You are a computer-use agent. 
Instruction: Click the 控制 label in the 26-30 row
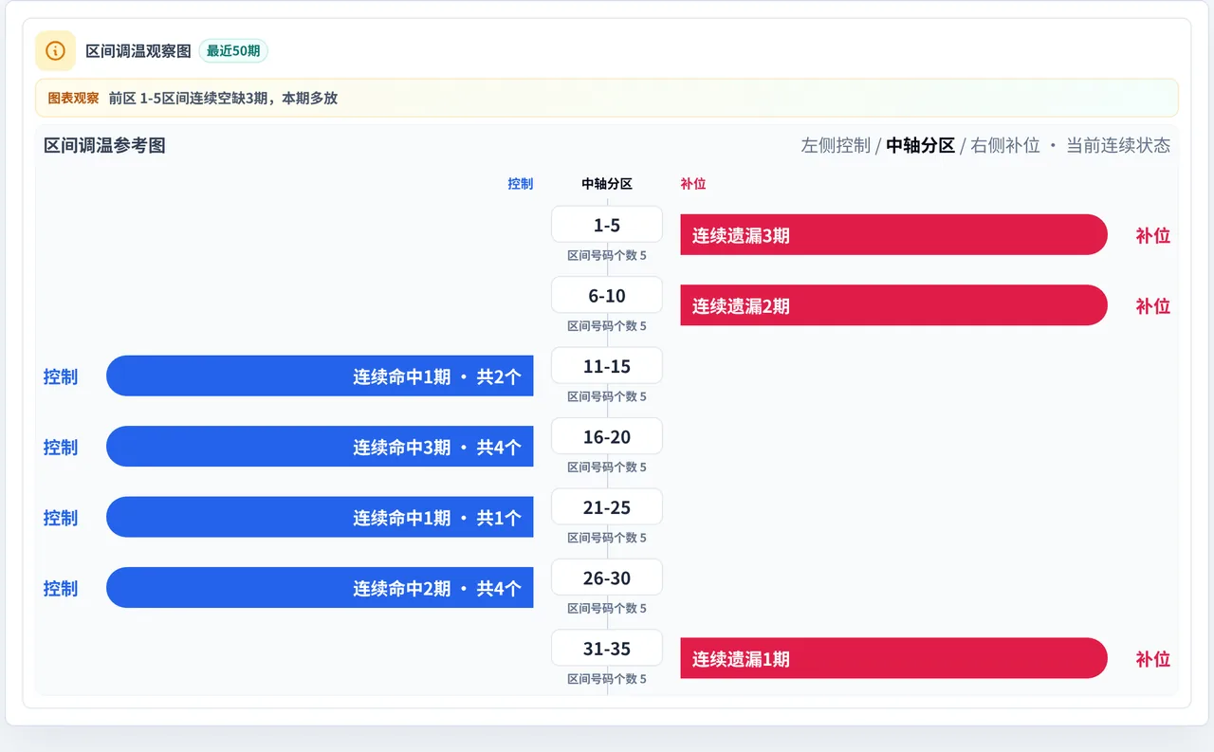click(x=61, y=588)
